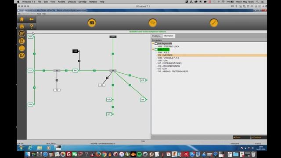Click the Wi-Fi icon in Mac menu bar
The image size is (281, 158).
223,2
